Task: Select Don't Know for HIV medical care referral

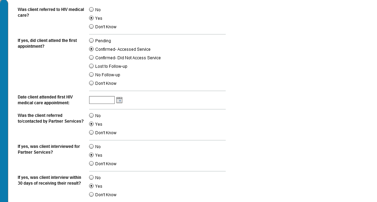Action: click(91, 27)
